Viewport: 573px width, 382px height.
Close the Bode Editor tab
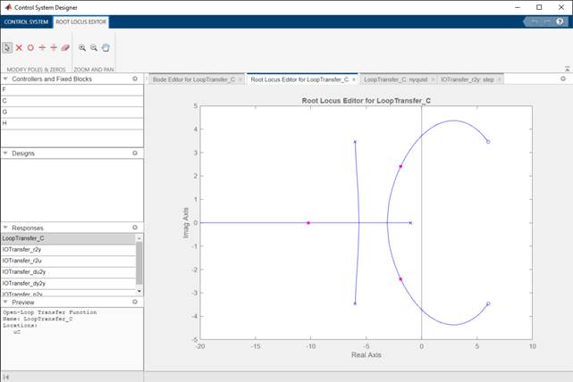240,79
